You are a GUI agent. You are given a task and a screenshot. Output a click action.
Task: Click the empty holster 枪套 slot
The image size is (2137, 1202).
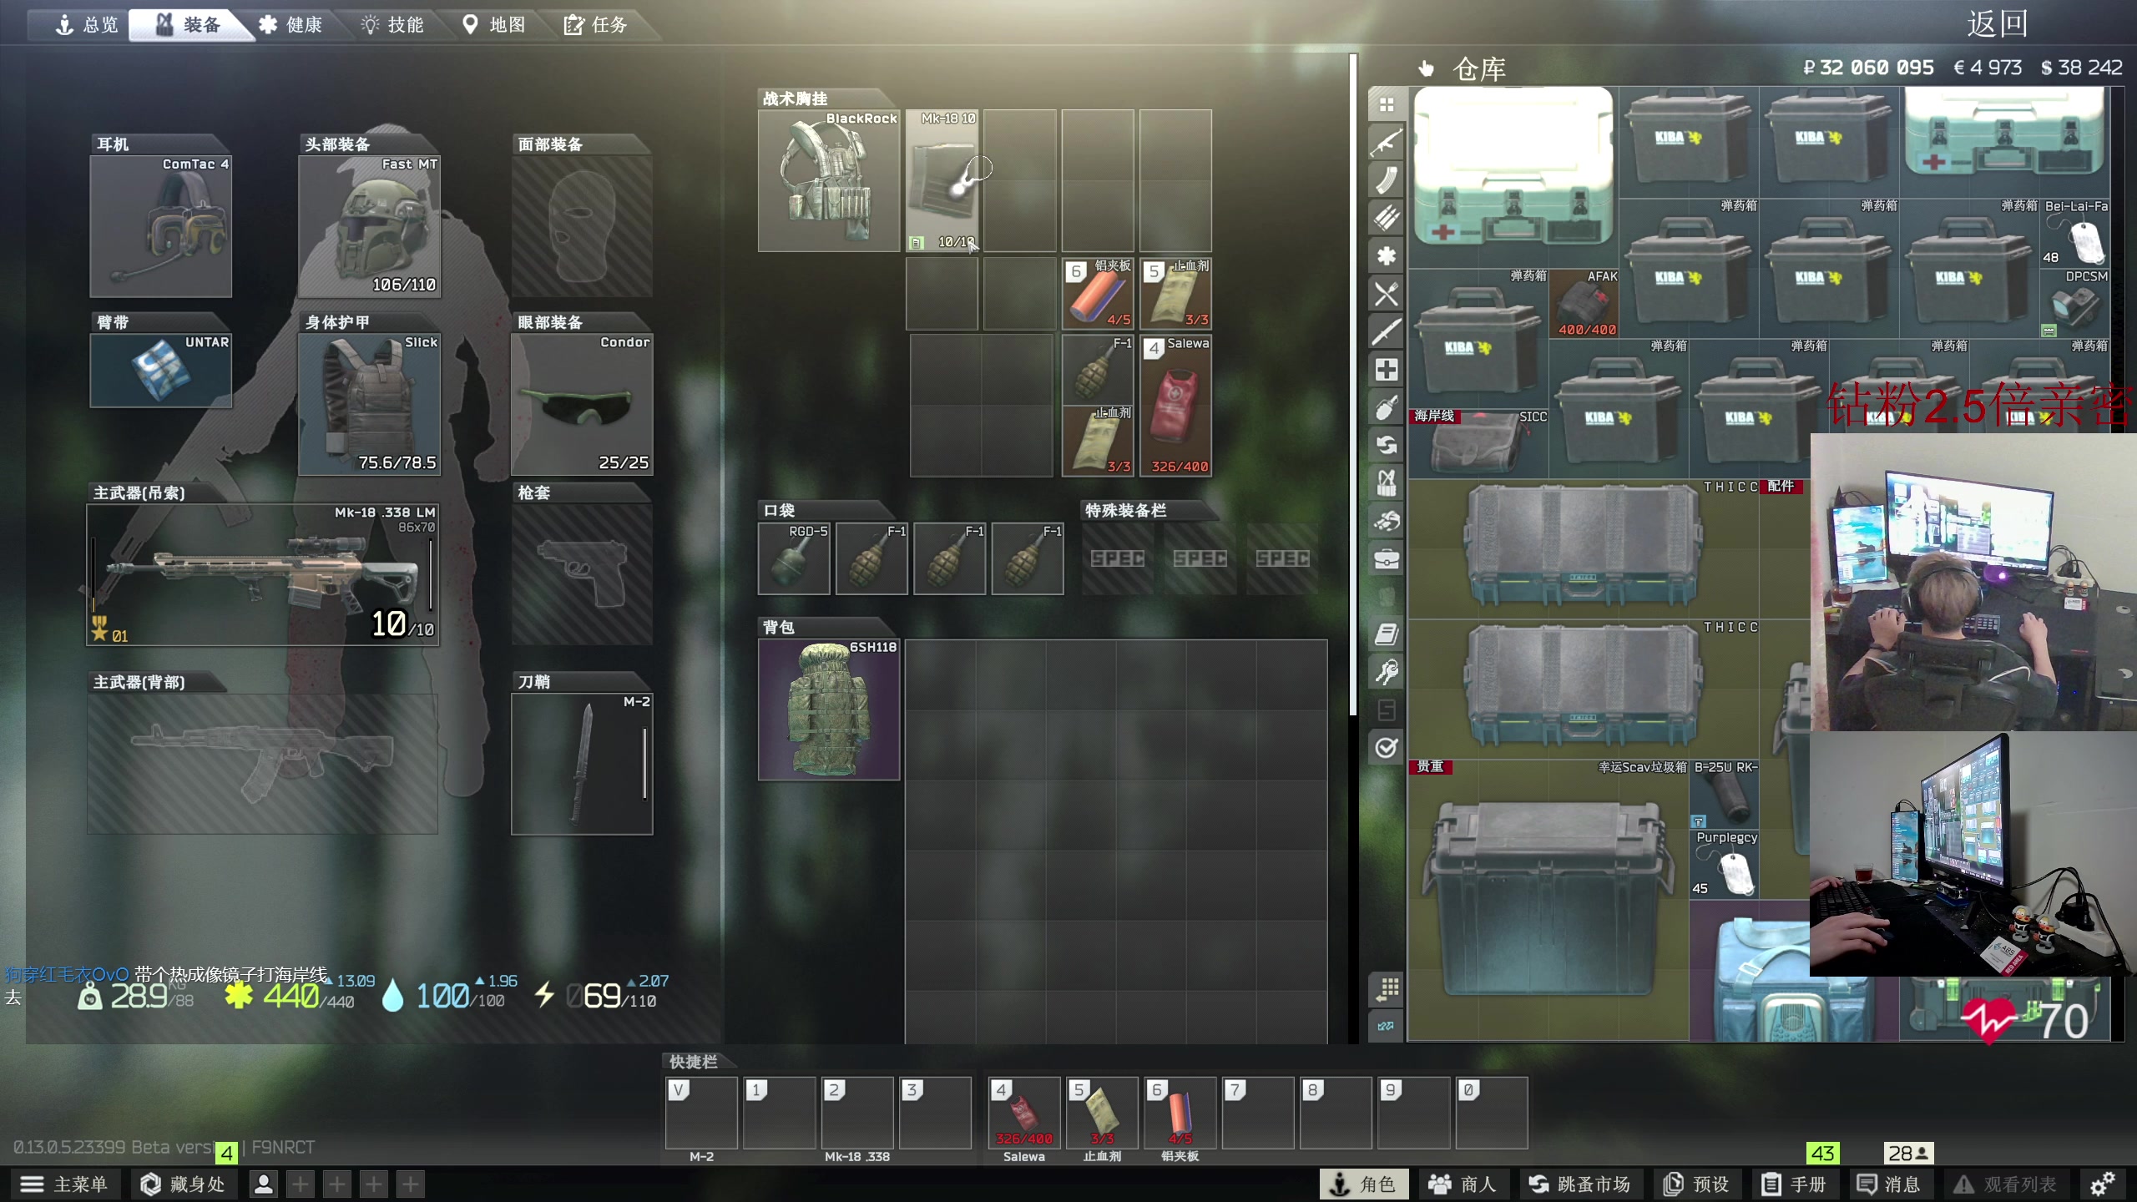[x=582, y=574]
